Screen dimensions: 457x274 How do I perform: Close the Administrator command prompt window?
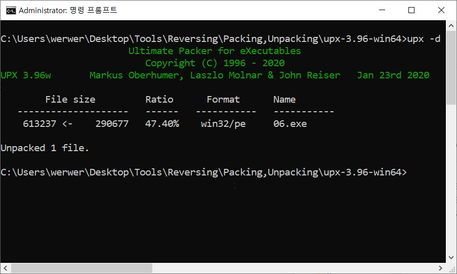coord(441,10)
